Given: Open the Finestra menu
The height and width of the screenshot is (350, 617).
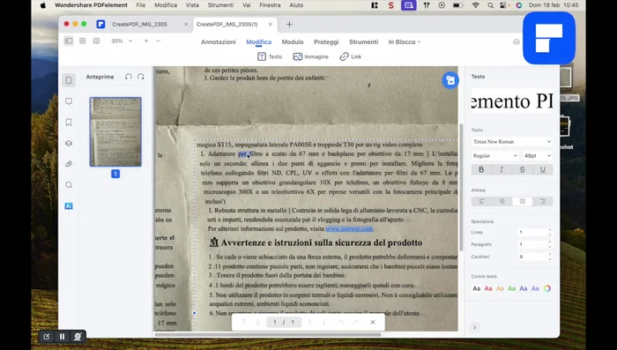Looking at the screenshot, I should 270,5.
